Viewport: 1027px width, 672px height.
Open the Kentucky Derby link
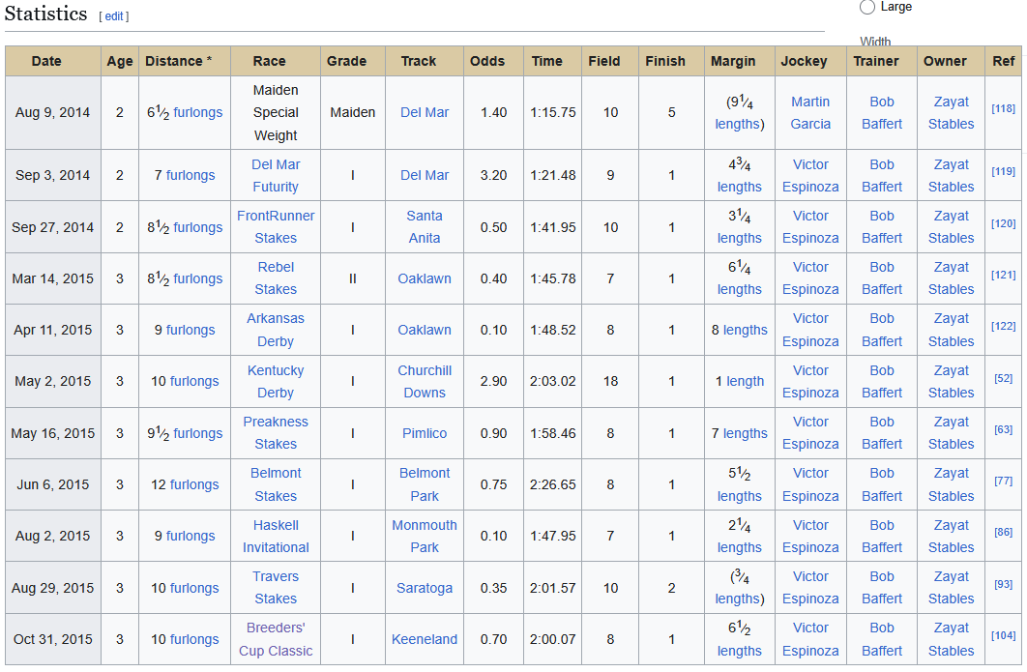click(x=276, y=381)
